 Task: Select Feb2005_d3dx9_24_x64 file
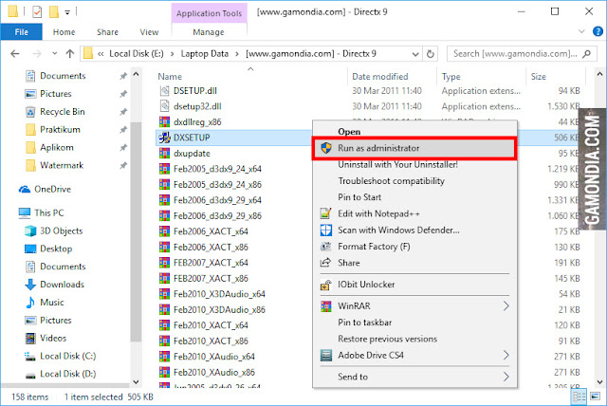217,169
